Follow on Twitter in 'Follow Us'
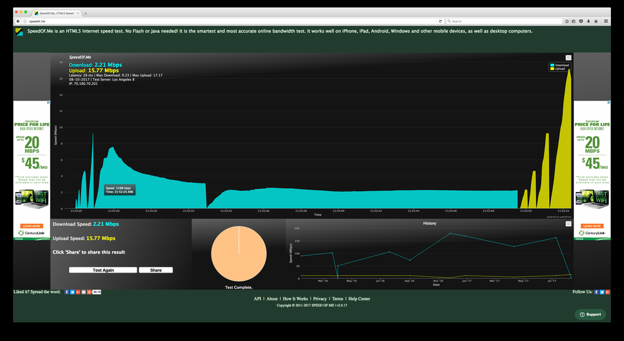This screenshot has width=624, height=341. point(602,292)
